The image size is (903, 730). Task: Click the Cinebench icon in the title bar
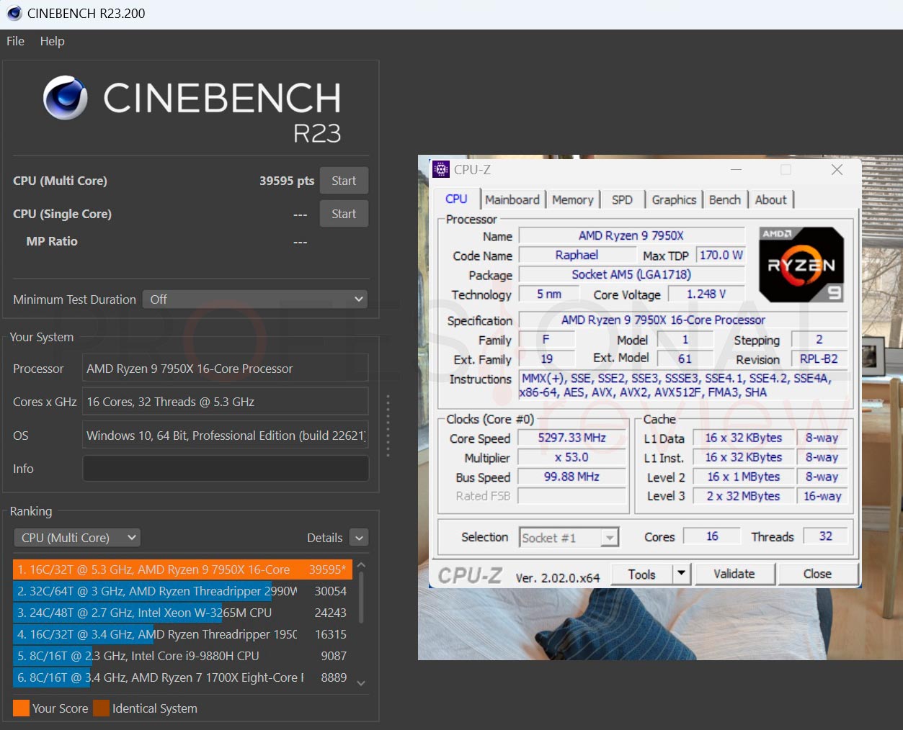14,13
